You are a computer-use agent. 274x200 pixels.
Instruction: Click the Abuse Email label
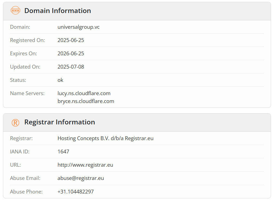tap(25, 178)
